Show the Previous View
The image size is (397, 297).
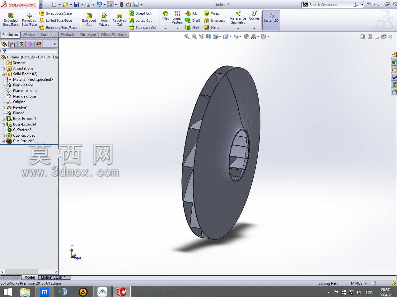[x=201, y=36]
